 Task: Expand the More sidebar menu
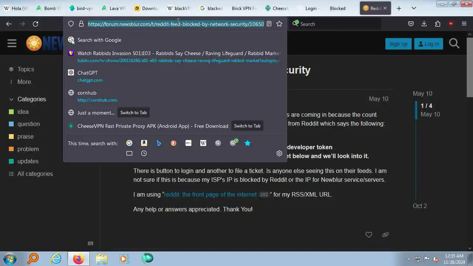pyautogui.click(x=20, y=82)
